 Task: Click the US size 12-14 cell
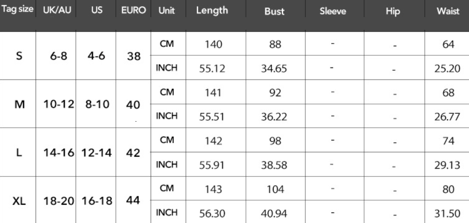coord(96,154)
